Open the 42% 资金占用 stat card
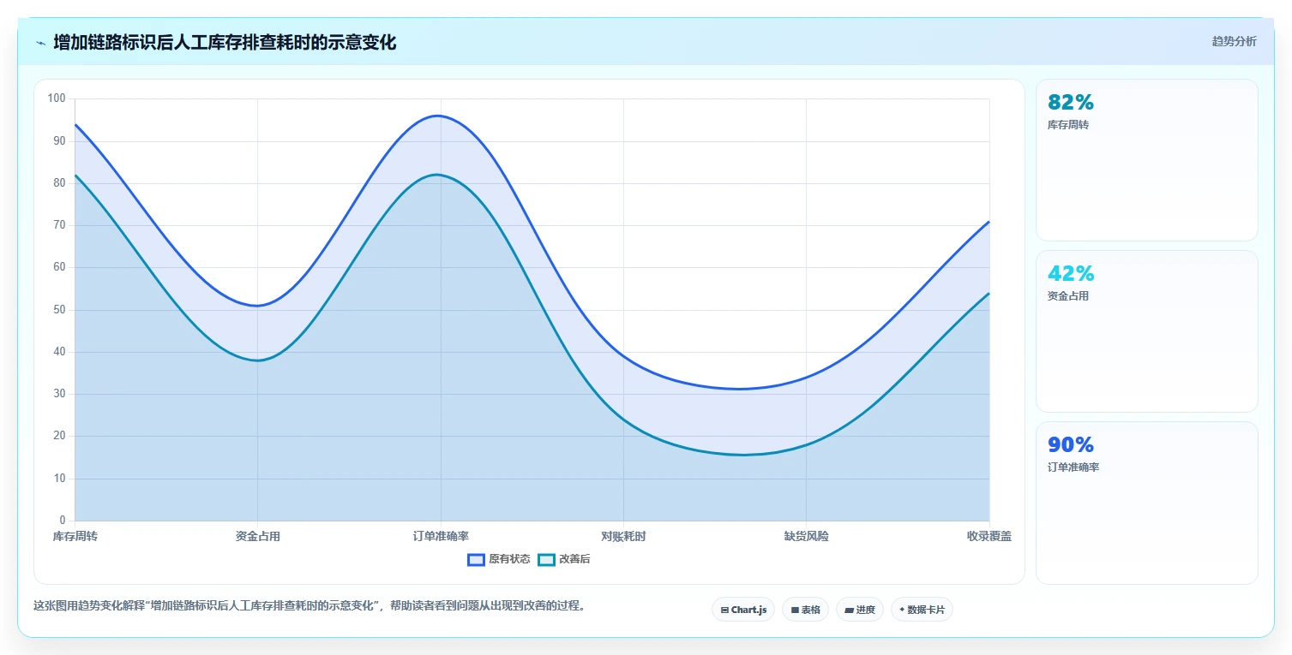This screenshot has height=655, width=1292. (x=1147, y=331)
